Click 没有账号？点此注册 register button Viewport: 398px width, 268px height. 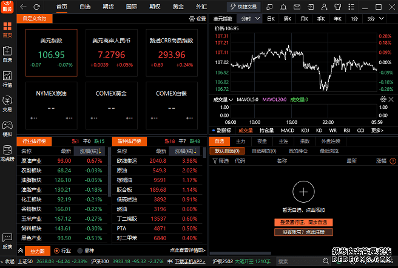(303, 232)
